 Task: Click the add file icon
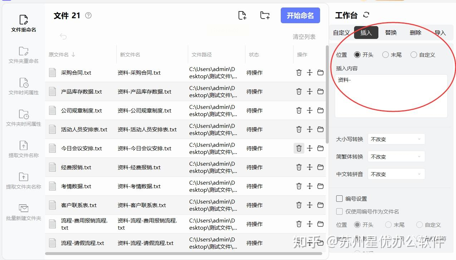pyautogui.click(x=242, y=15)
